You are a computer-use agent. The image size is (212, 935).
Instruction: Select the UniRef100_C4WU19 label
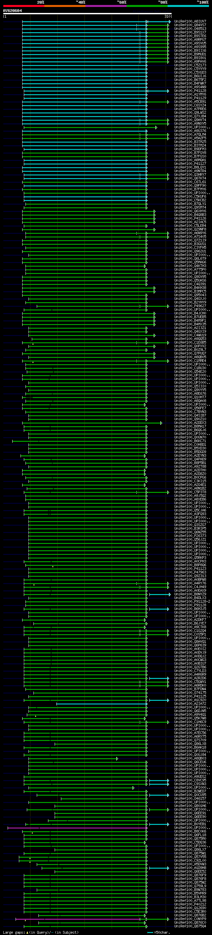(190, 335)
